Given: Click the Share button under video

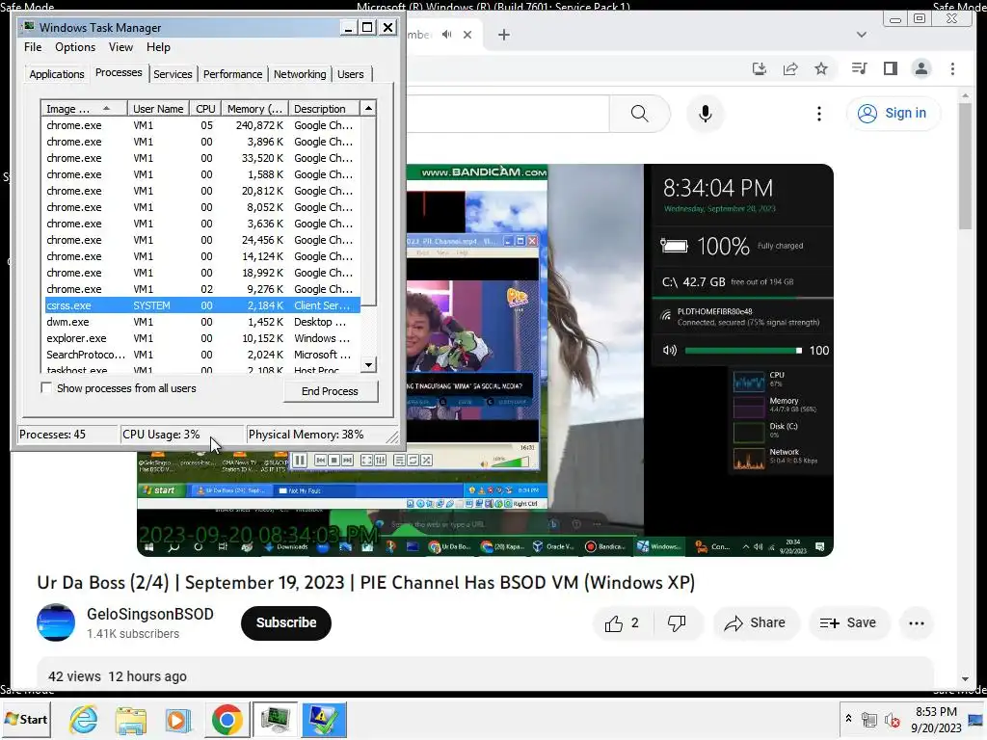Looking at the screenshot, I should click(755, 623).
